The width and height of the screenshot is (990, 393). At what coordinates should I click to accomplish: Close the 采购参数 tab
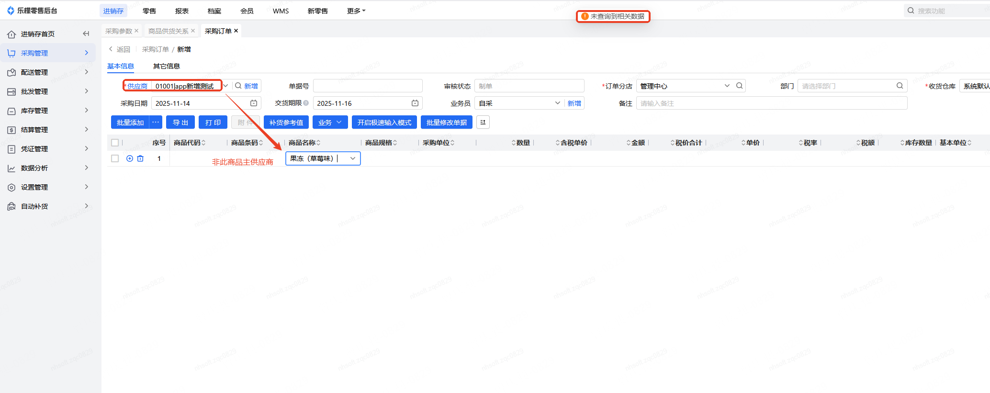tap(136, 31)
